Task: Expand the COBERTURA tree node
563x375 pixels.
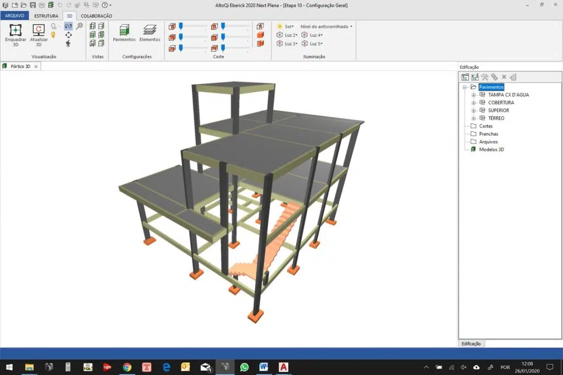Action: point(474,103)
